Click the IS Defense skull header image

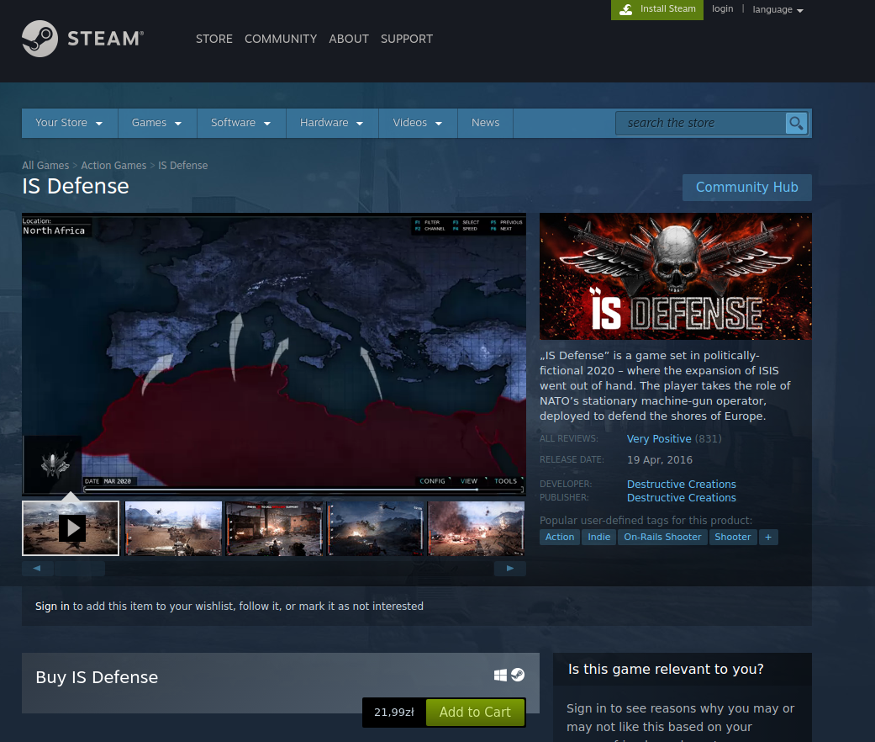pos(675,276)
